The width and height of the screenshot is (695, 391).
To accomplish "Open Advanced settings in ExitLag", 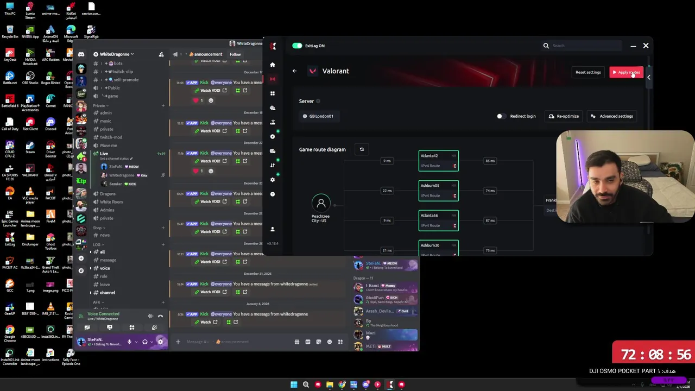I will pos(612,116).
